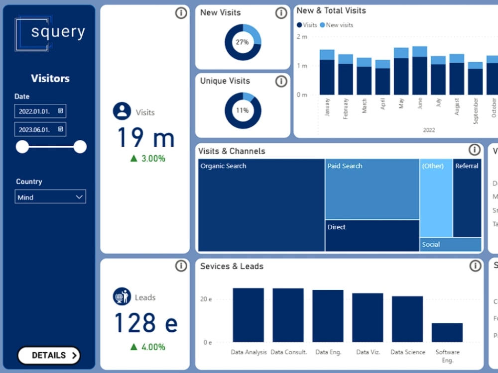
Task: Open the Country dropdown showing Mind
Action: pyautogui.click(x=50, y=197)
